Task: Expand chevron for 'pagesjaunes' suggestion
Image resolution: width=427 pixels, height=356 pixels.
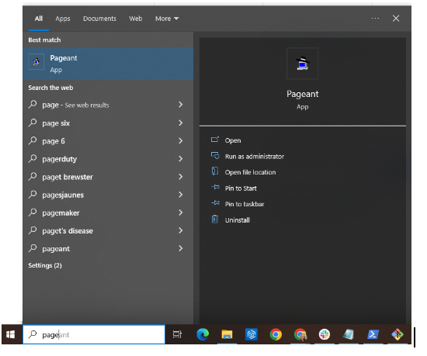Action: (181, 195)
